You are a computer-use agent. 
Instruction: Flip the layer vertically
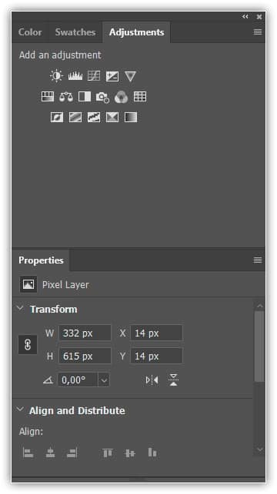[173, 380]
